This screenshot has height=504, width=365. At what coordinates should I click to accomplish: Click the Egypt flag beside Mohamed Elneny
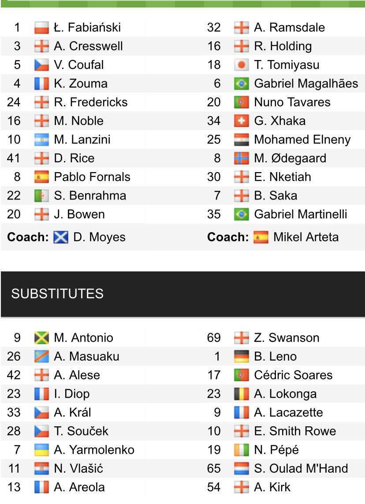(242, 139)
